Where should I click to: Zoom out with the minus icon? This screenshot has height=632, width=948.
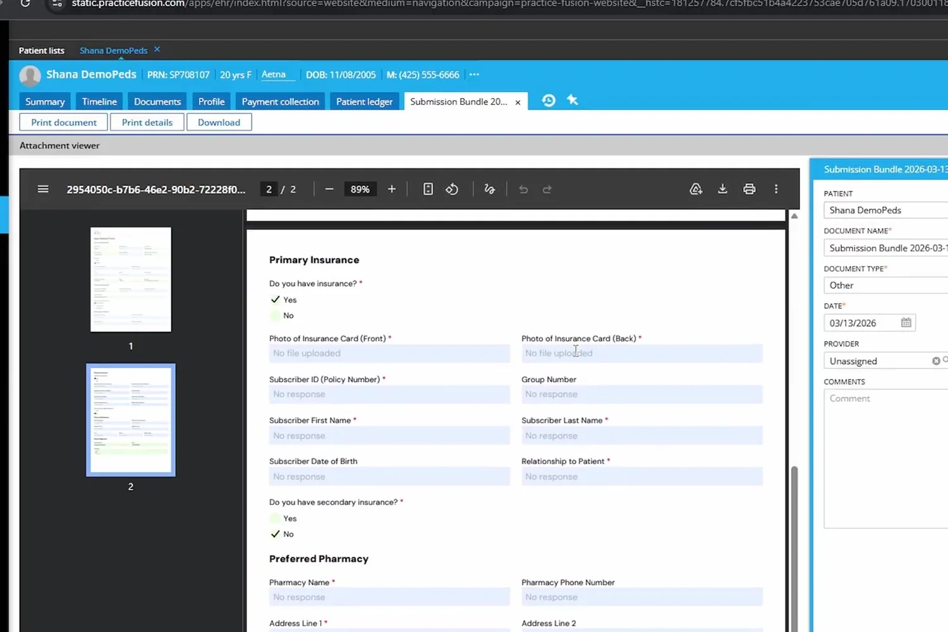329,189
